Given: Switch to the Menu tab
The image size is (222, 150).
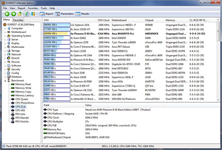Looking at the screenshot, I should click(7, 20).
